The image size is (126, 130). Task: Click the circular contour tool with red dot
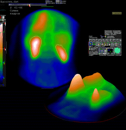pos(98,44)
